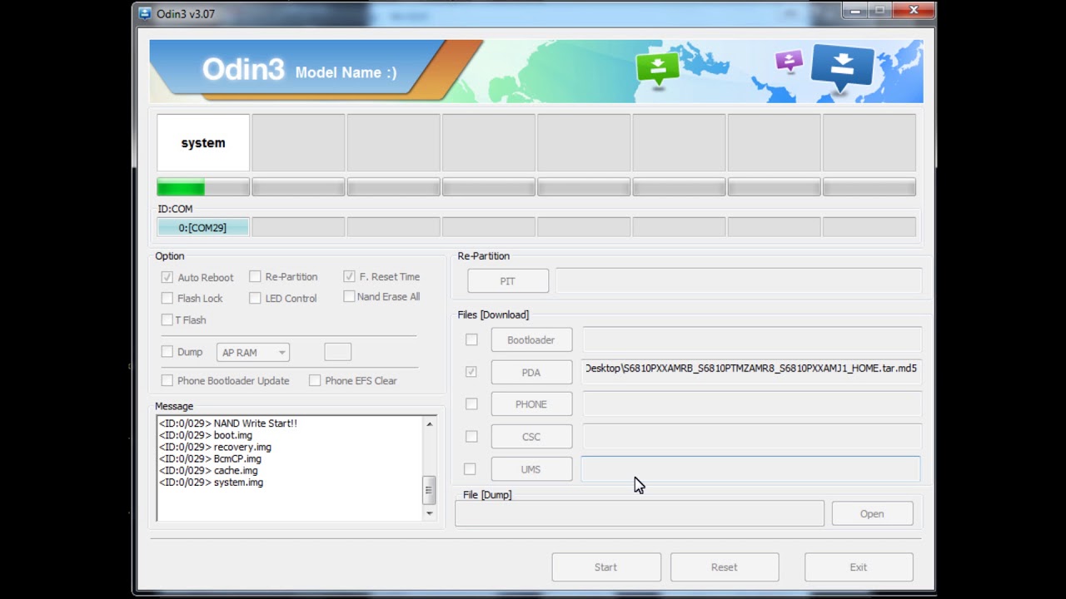Screen dimensions: 1066x599
Task: Click the 'recovery.img' log line
Action: (215, 447)
